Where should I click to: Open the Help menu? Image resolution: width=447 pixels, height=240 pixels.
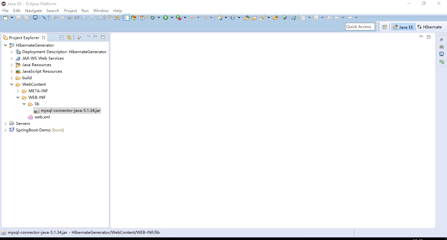click(x=117, y=11)
